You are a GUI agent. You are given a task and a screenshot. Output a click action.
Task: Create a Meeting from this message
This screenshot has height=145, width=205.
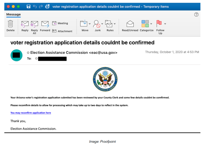(x=60, y=23)
